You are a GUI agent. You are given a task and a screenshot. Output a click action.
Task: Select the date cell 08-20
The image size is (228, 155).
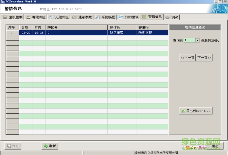(x=26, y=33)
